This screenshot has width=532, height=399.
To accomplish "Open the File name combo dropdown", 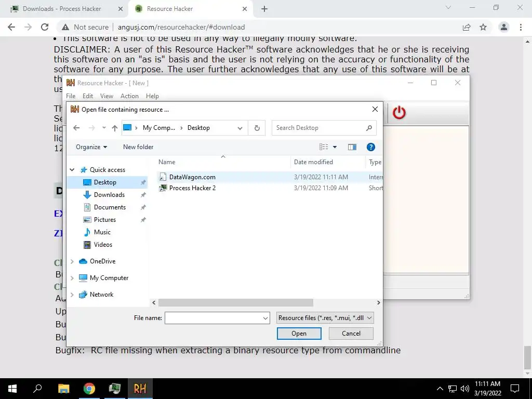I will tap(265, 318).
